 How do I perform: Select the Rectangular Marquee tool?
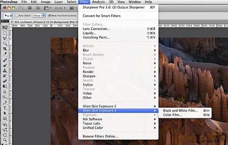pyautogui.click(x=5, y=33)
